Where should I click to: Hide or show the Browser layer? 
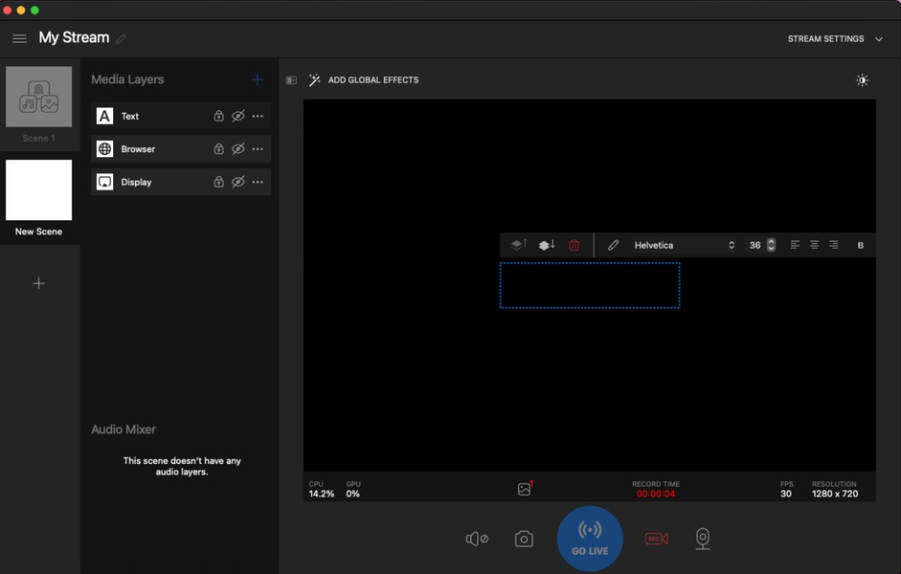pyautogui.click(x=238, y=149)
